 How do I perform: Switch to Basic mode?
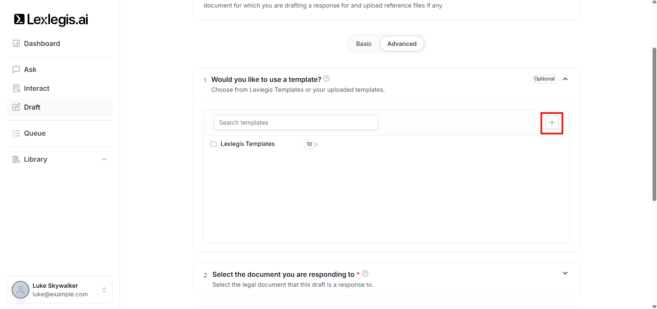(363, 44)
